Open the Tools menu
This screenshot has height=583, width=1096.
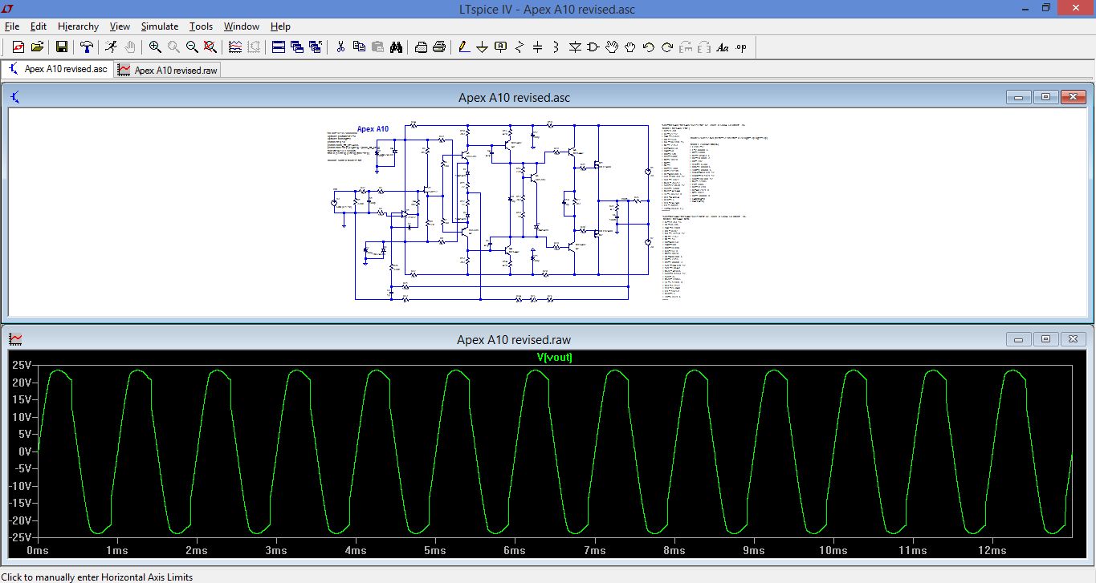coord(201,26)
